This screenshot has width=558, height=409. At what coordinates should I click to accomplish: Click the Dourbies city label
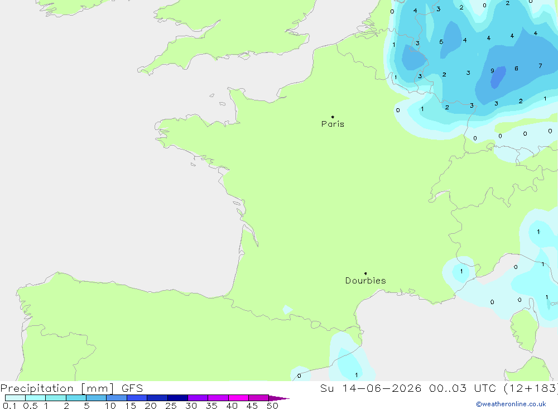[x=365, y=281]
